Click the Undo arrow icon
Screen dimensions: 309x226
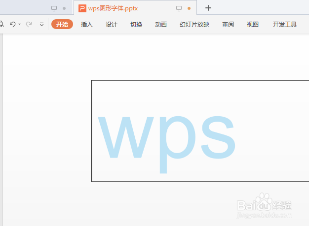13,24
